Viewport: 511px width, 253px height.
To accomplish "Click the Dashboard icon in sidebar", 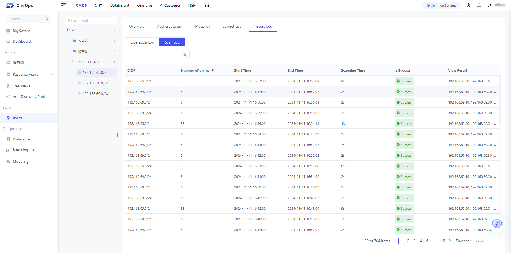I will tap(8, 41).
